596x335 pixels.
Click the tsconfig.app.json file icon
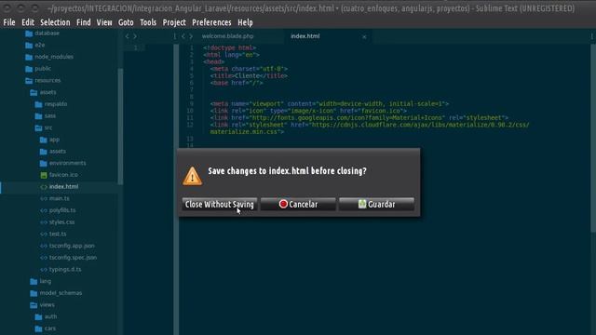point(44,246)
